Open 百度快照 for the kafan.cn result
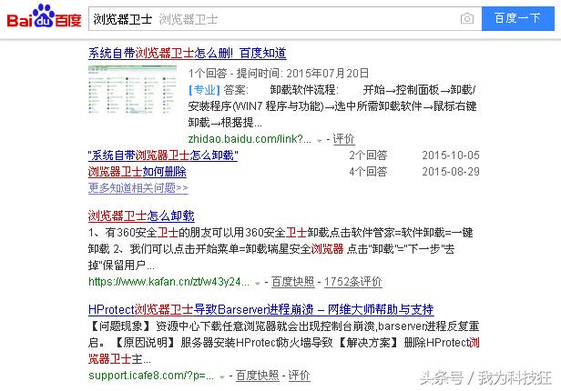 (292, 282)
